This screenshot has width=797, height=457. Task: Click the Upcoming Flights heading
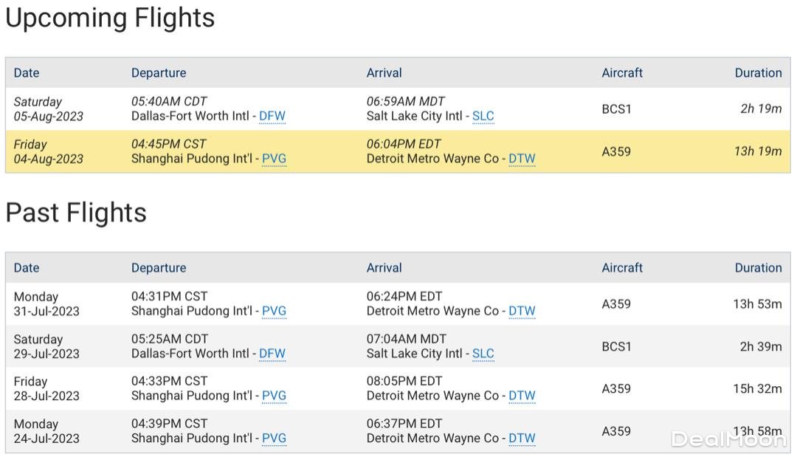110,18
